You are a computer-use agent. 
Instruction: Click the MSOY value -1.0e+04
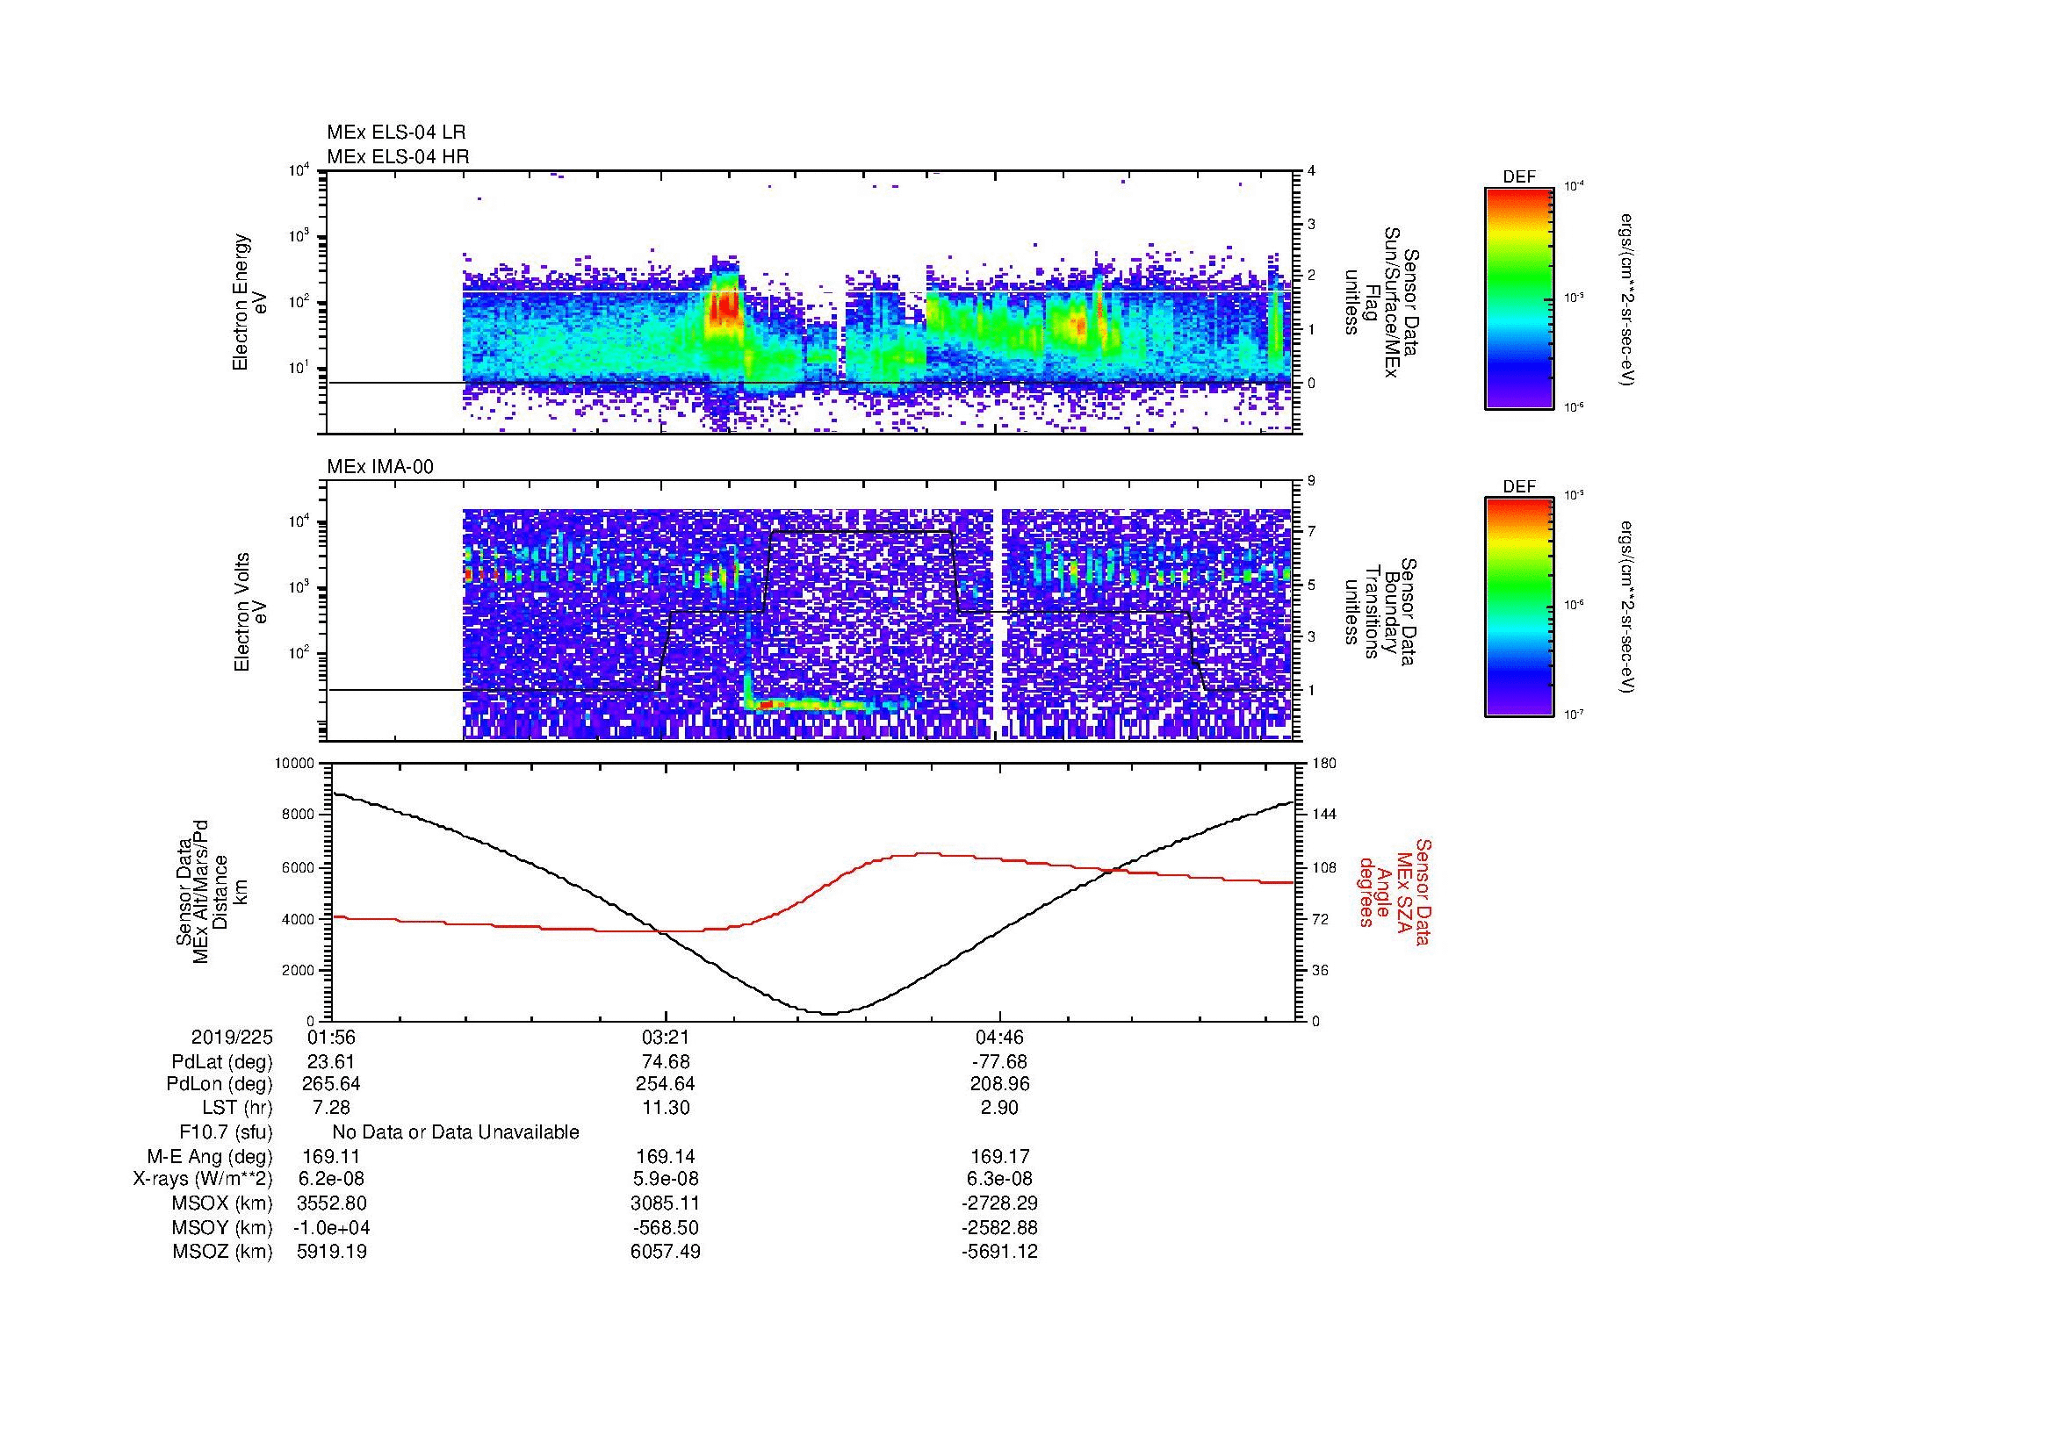click(331, 1228)
